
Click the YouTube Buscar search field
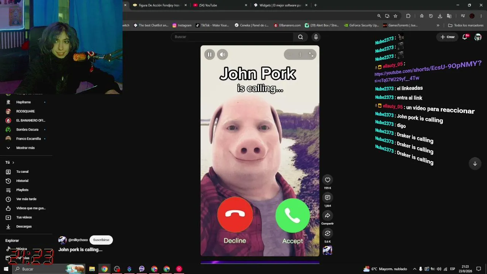pos(232,37)
